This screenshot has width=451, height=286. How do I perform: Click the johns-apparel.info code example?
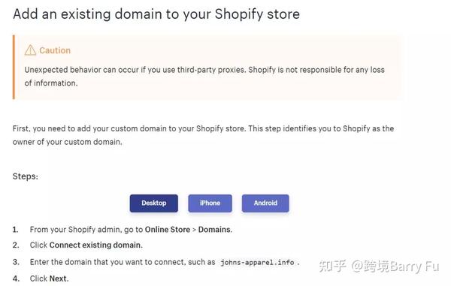pos(257,263)
